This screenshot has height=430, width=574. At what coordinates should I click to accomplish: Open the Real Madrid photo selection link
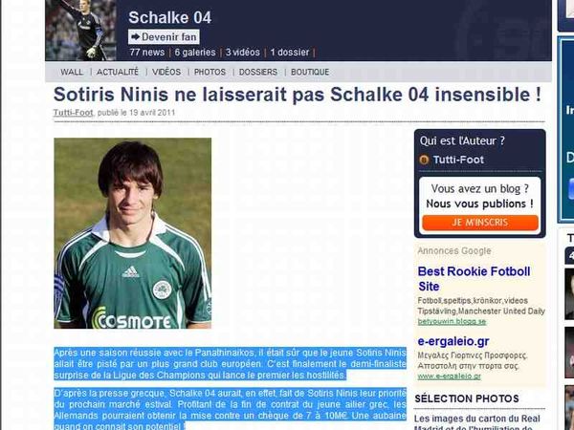pyautogui.click(x=477, y=422)
